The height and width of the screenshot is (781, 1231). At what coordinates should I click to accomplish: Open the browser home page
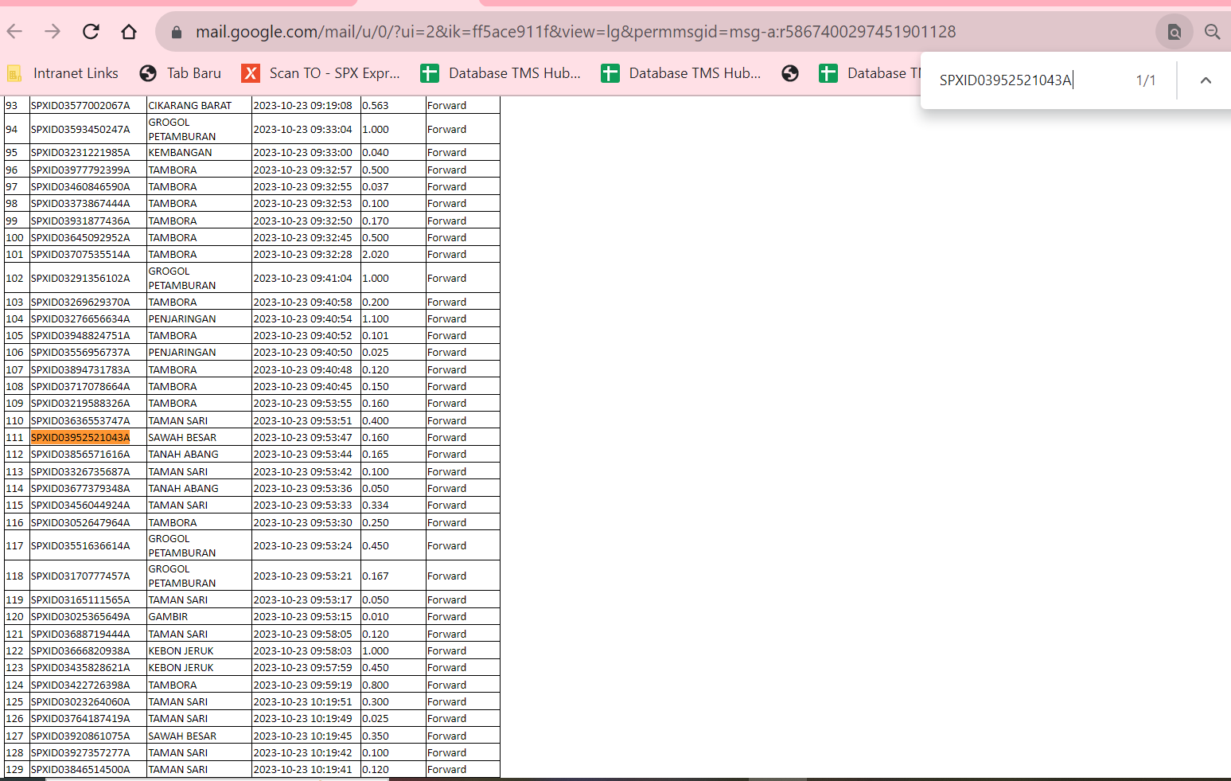(x=129, y=32)
